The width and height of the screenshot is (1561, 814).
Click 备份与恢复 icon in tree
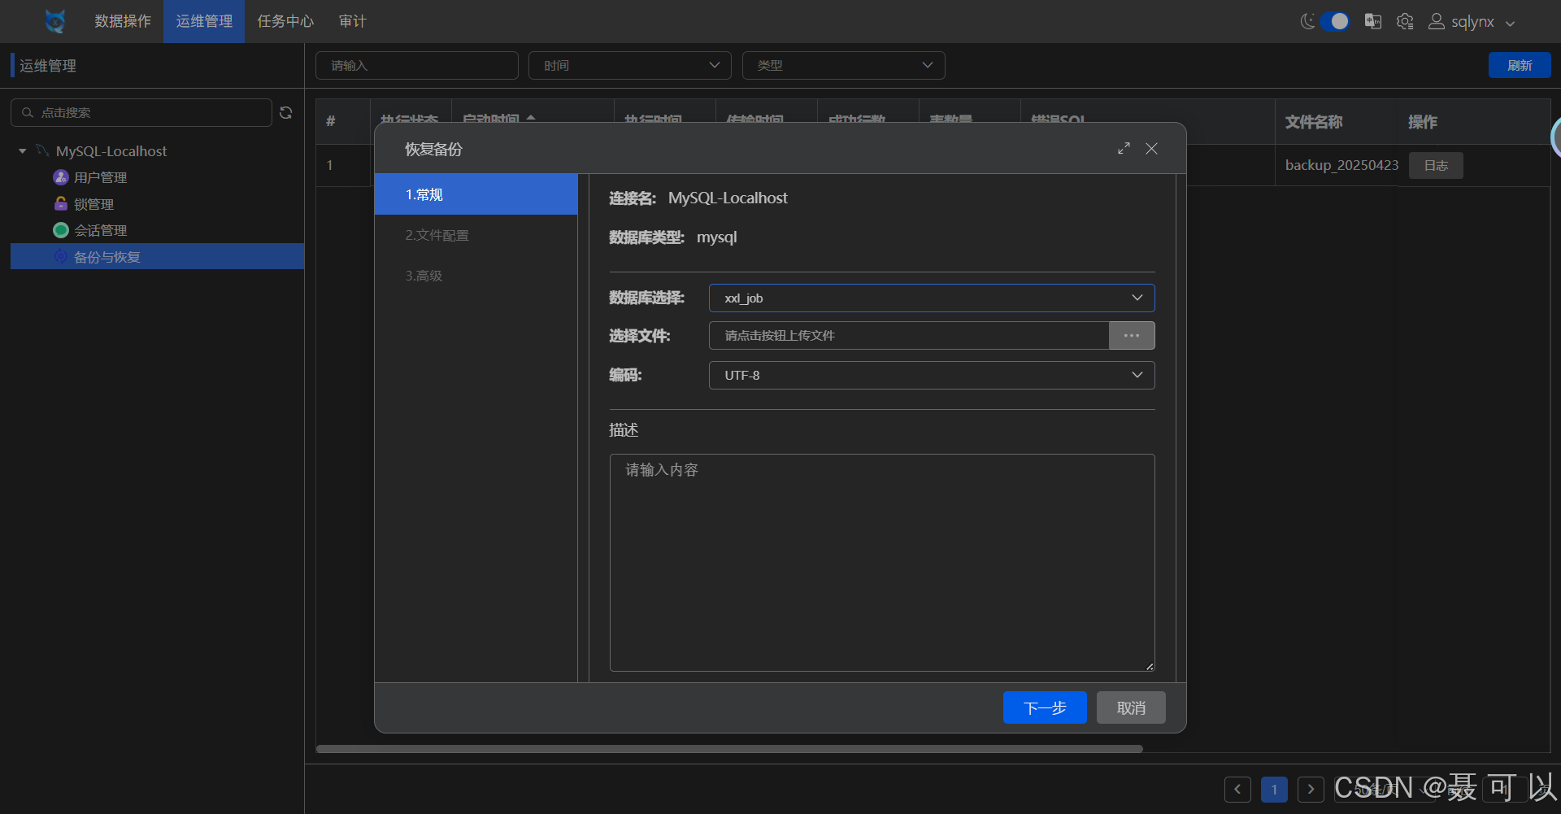coord(61,256)
